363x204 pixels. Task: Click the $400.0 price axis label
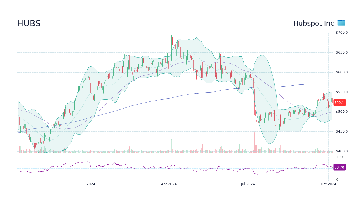click(342, 151)
